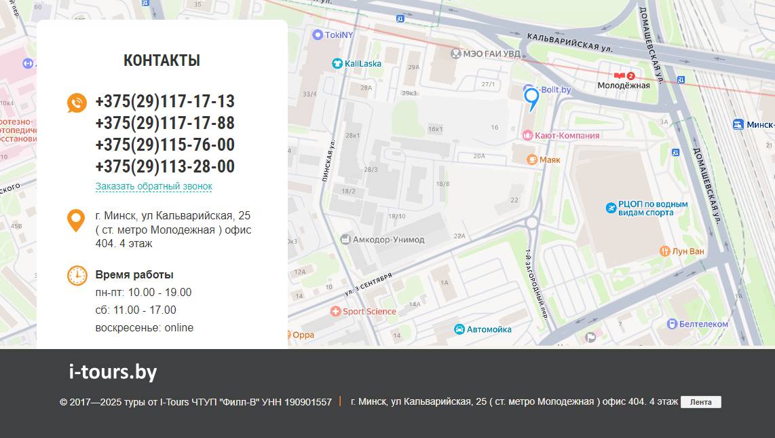Click the orange phone icon
The image size is (775, 438).
77,103
